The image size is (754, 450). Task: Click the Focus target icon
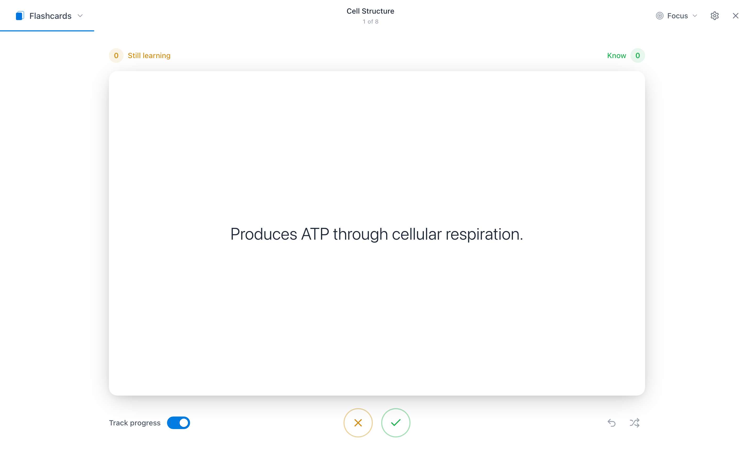[x=659, y=16]
